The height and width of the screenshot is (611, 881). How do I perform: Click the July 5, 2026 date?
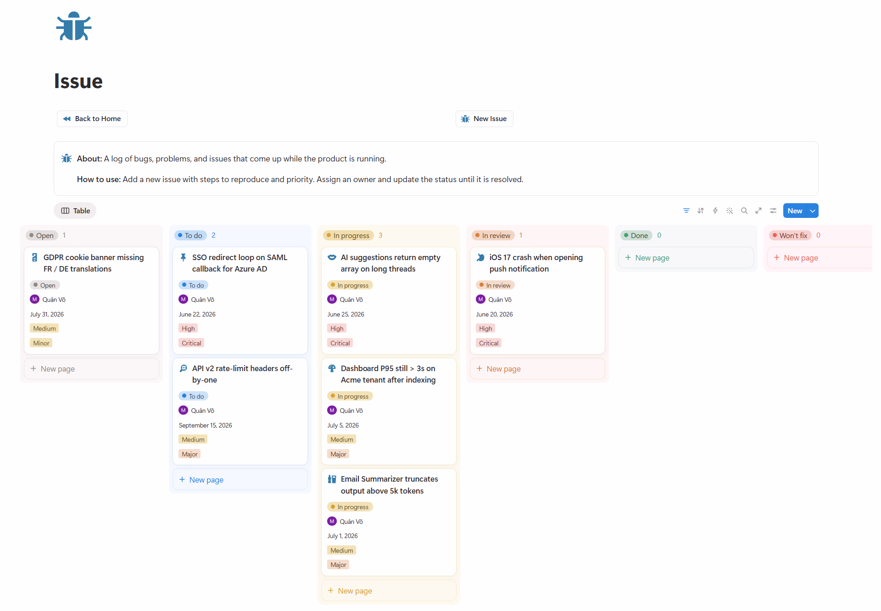click(x=343, y=425)
